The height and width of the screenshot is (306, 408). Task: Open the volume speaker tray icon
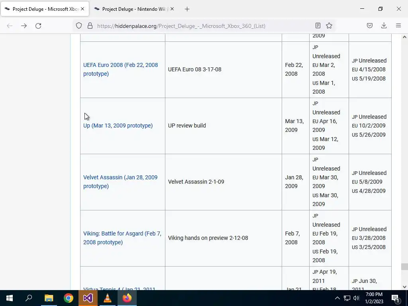[x=356, y=298]
